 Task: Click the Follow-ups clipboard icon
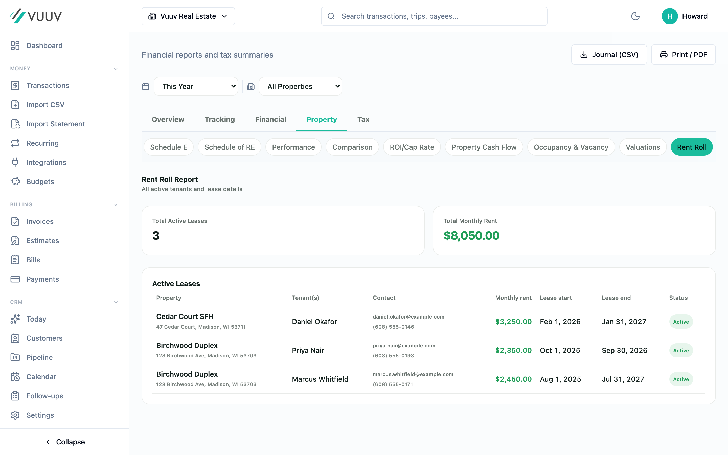[15, 396]
